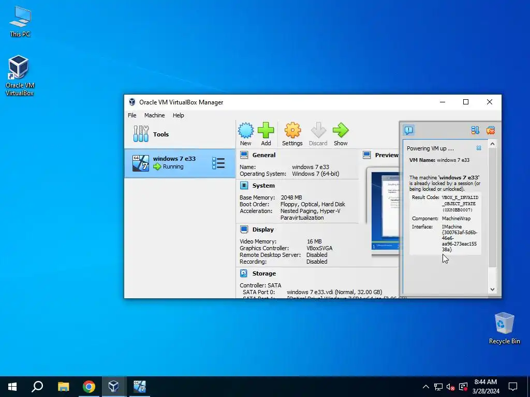Click the Storage section disk icon

[x=244, y=273]
